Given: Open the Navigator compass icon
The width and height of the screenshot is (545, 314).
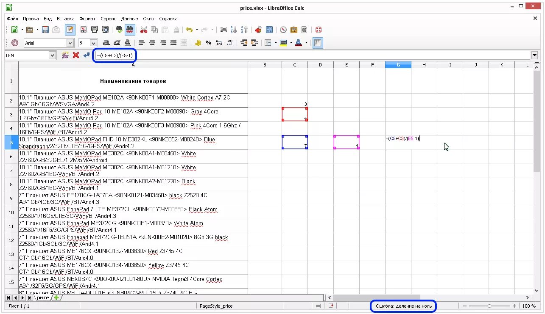Looking at the screenshot, I should click(x=283, y=30).
